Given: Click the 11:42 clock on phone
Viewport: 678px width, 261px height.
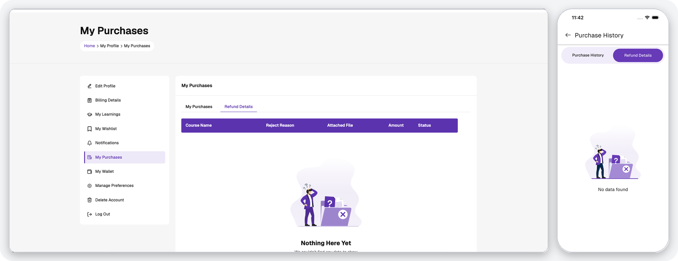Looking at the screenshot, I should (578, 18).
